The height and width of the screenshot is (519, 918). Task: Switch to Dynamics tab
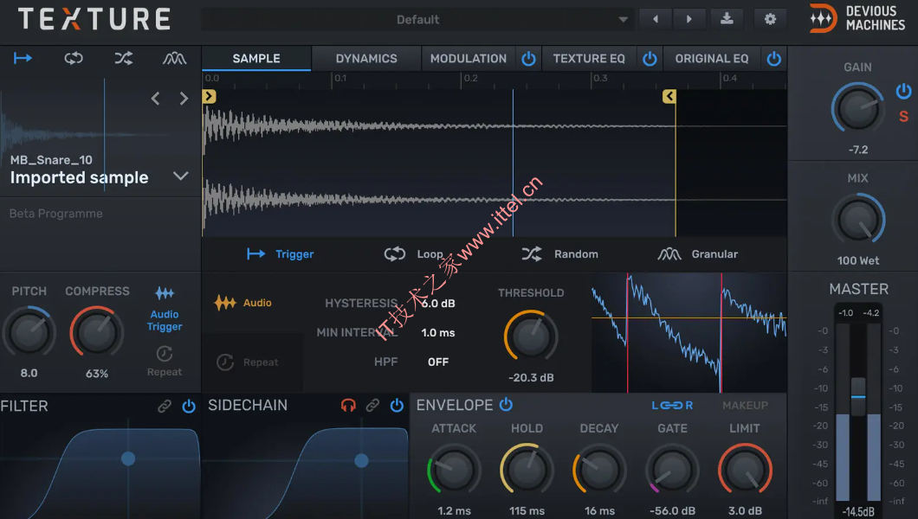[366, 59]
